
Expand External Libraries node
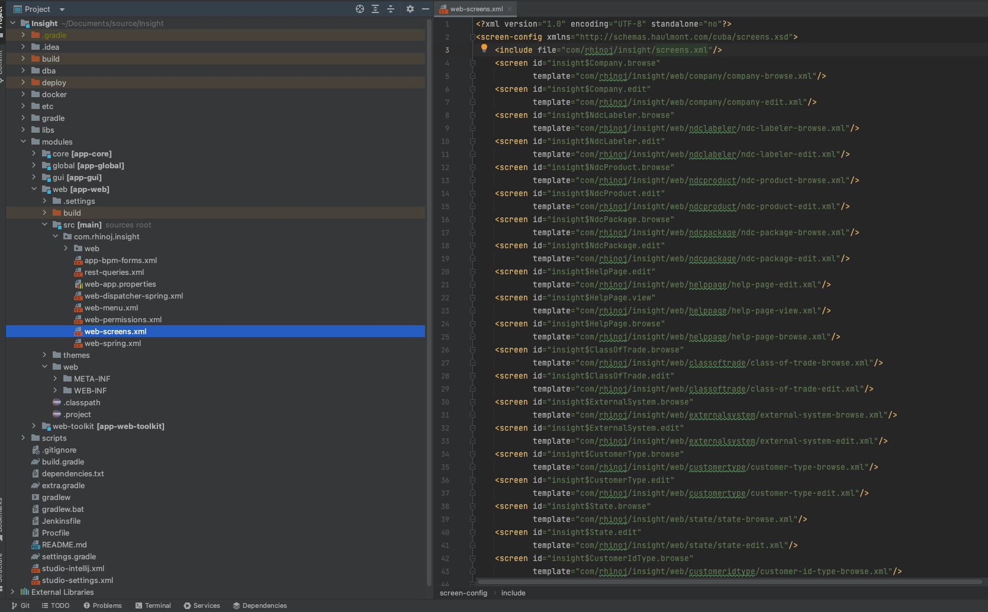[x=12, y=592]
